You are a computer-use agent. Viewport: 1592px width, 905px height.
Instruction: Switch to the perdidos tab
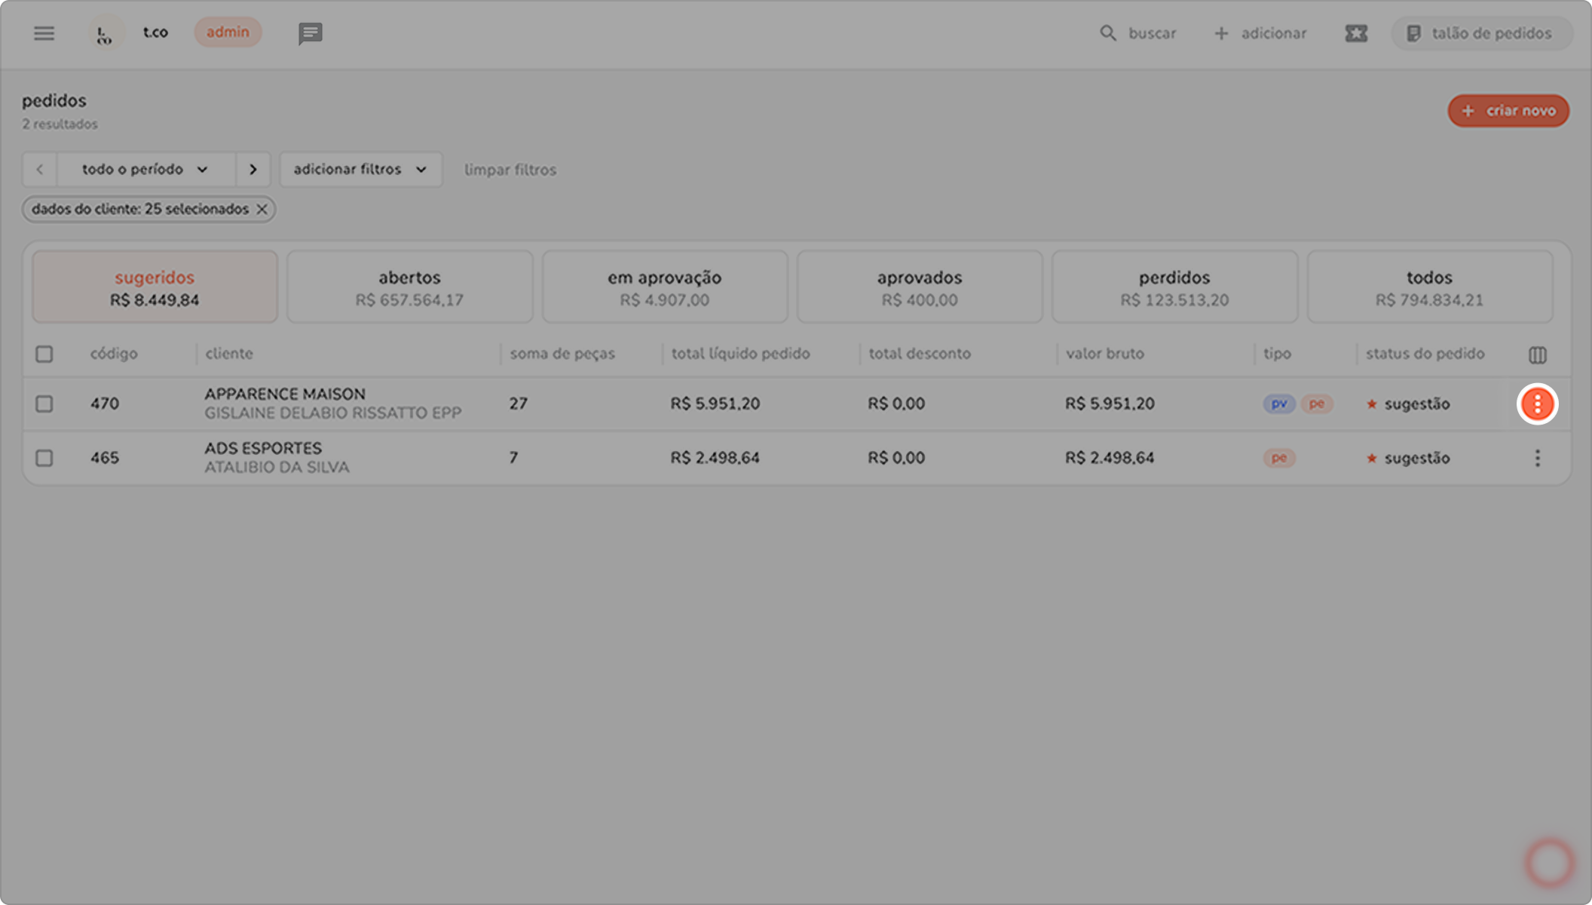pyautogui.click(x=1174, y=287)
